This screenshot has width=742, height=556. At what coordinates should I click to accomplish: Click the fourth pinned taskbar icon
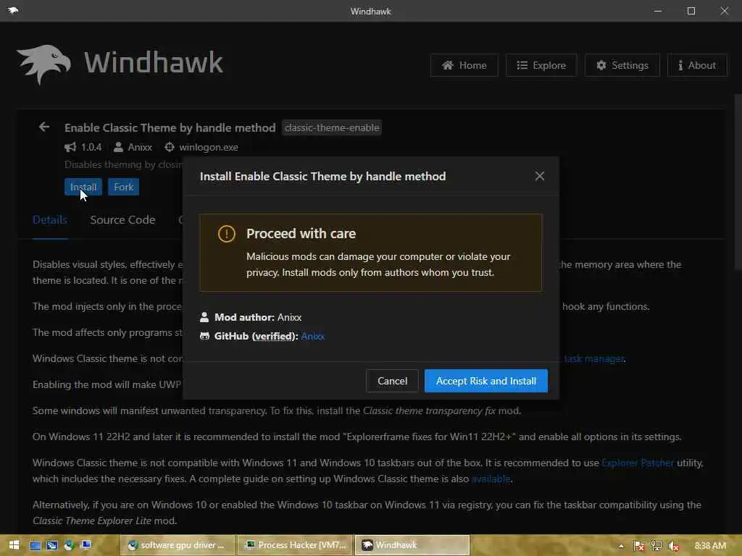click(x=86, y=545)
